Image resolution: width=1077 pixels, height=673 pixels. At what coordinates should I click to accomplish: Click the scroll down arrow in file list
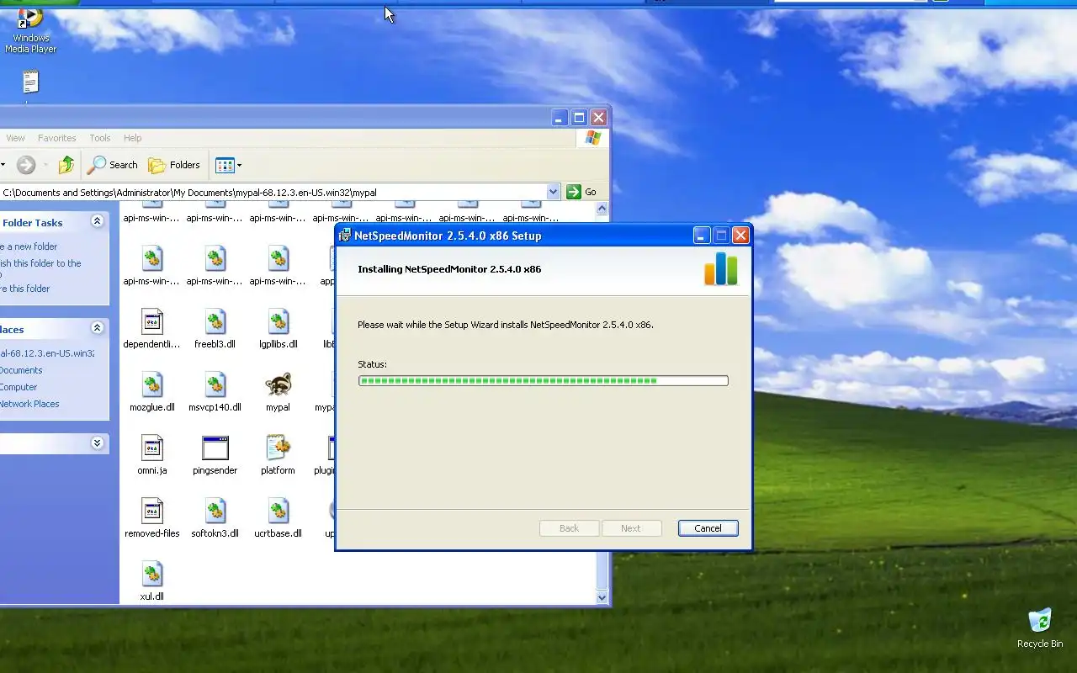point(602,597)
